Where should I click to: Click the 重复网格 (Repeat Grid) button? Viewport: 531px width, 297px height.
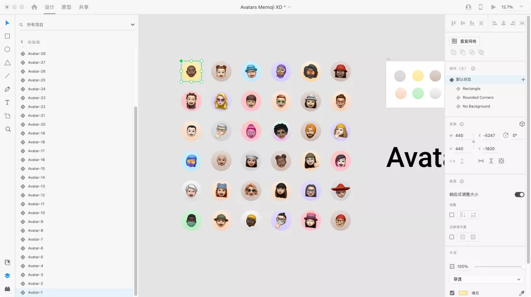pos(465,41)
